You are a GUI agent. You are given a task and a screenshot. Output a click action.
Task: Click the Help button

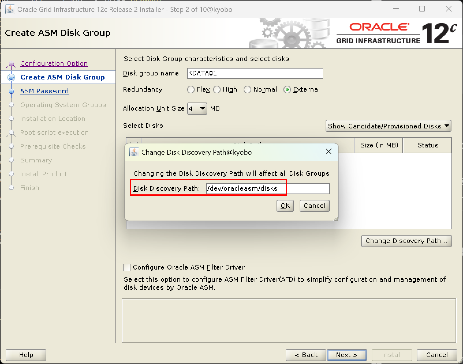[x=26, y=355]
